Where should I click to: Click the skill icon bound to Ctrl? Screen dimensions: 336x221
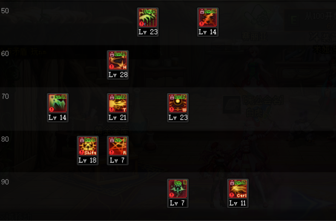point(238,189)
